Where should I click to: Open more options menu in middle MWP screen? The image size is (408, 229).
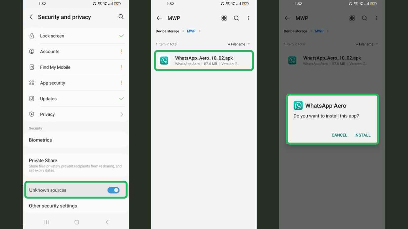(x=249, y=18)
